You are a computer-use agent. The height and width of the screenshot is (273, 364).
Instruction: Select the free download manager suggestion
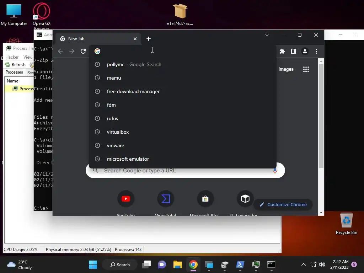click(x=183, y=91)
